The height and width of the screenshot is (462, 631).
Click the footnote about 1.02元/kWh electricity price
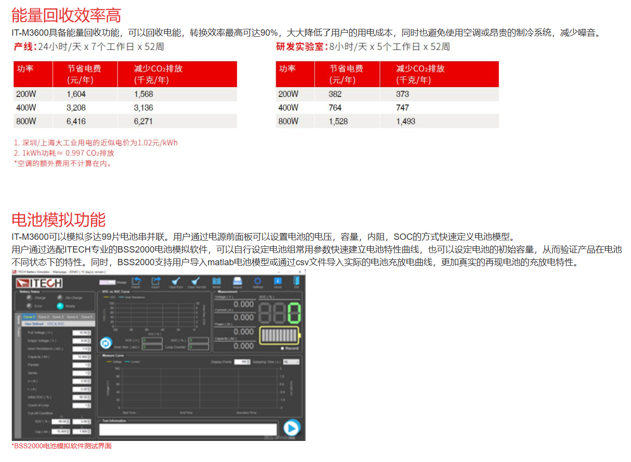coord(96,143)
